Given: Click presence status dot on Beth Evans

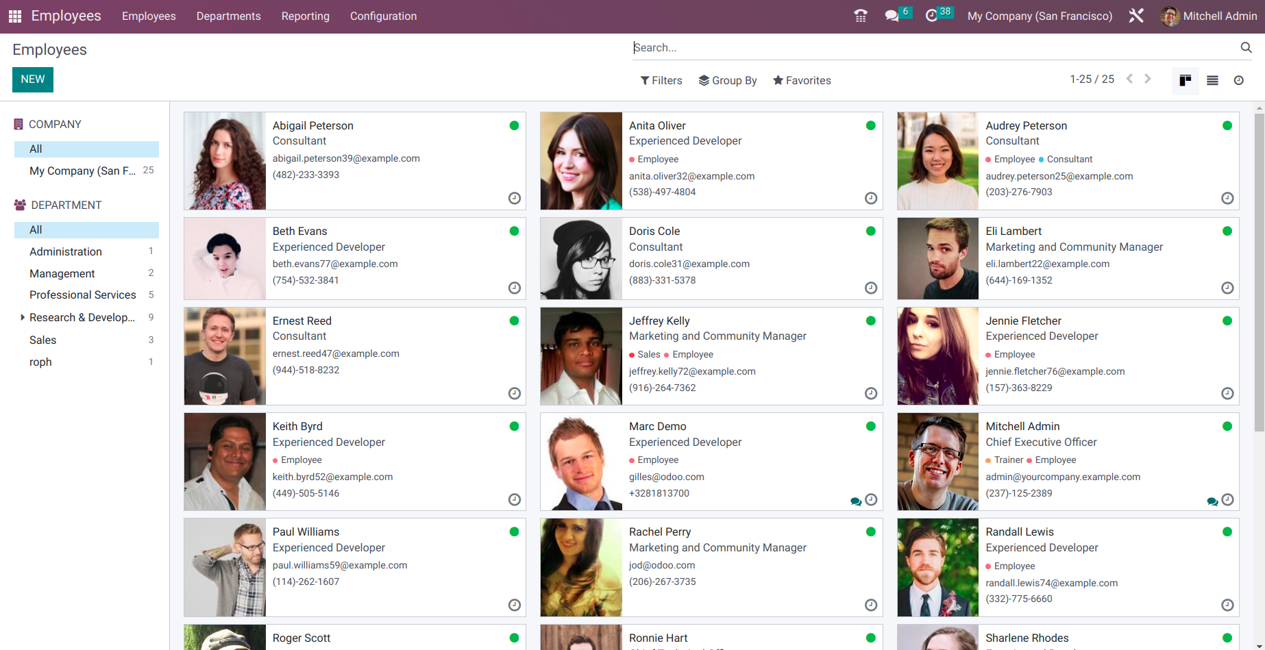Looking at the screenshot, I should pyautogui.click(x=514, y=231).
